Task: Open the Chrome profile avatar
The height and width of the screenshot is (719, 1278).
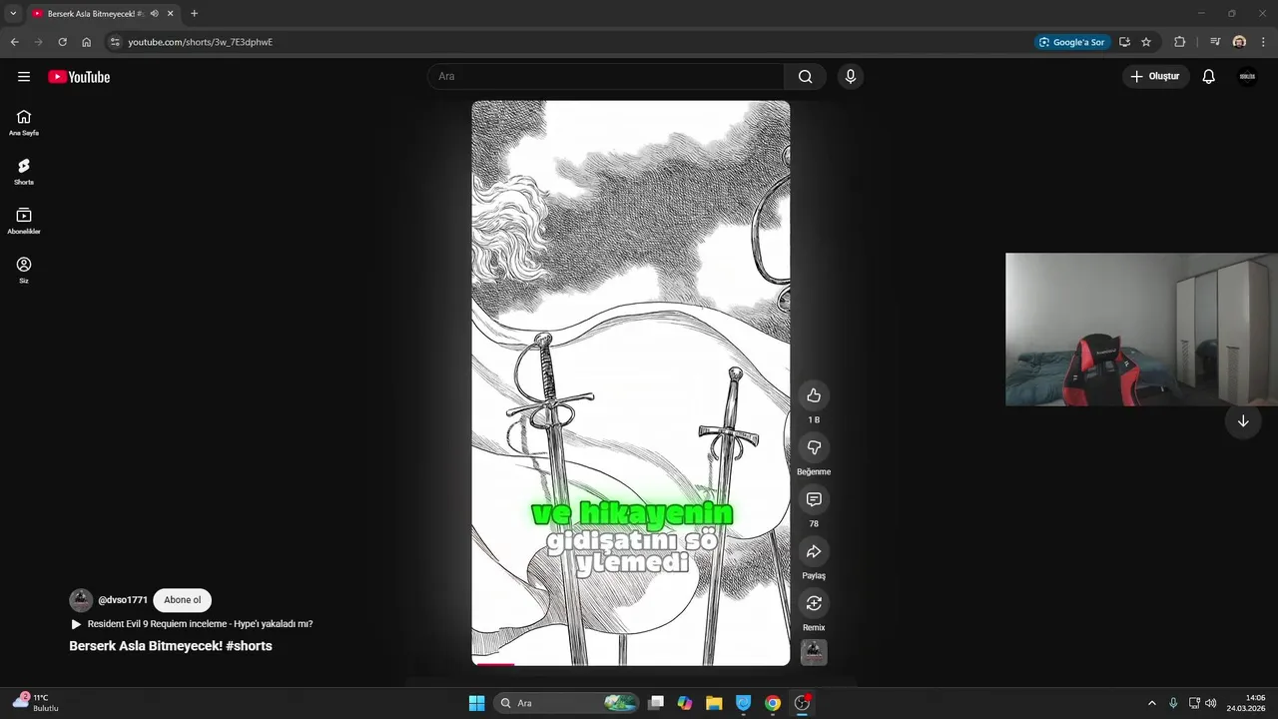Action: click(1239, 42)
